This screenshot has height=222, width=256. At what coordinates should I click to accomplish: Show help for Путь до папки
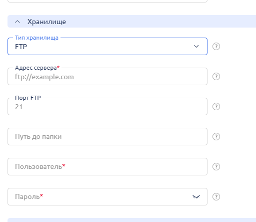pyautogui.click(x=216, y=137)
